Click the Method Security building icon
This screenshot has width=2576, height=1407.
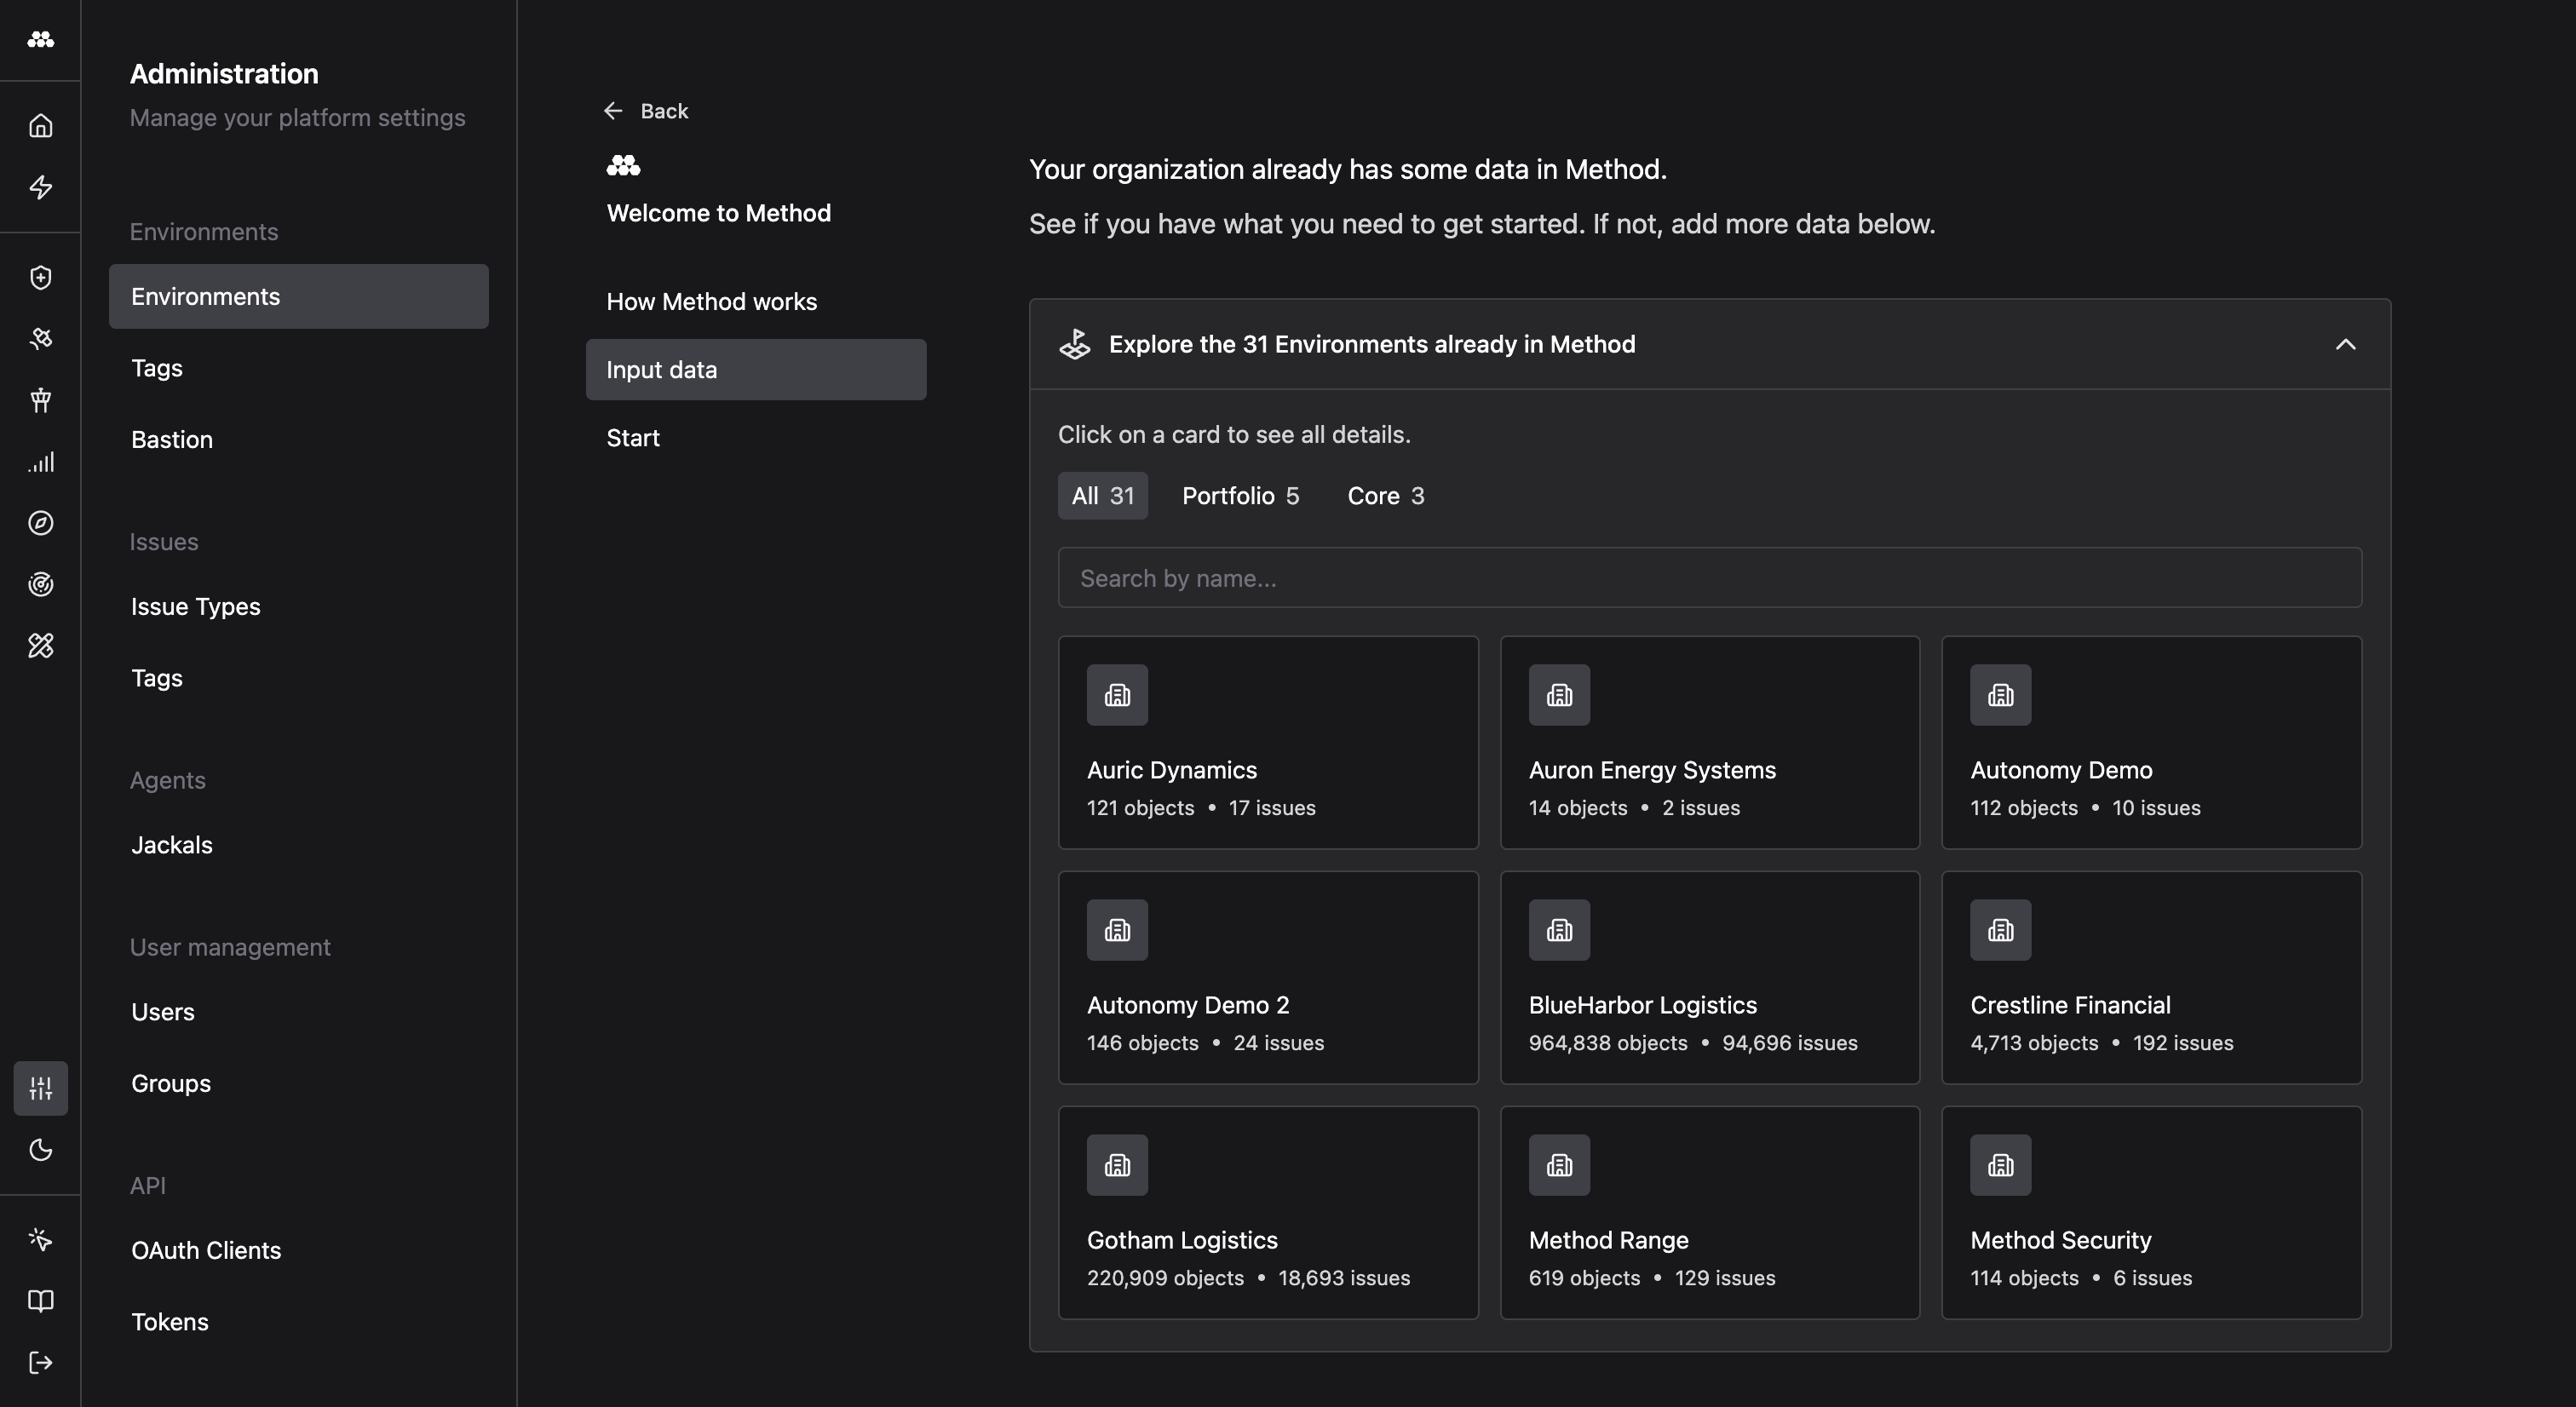point(2000,1165)
